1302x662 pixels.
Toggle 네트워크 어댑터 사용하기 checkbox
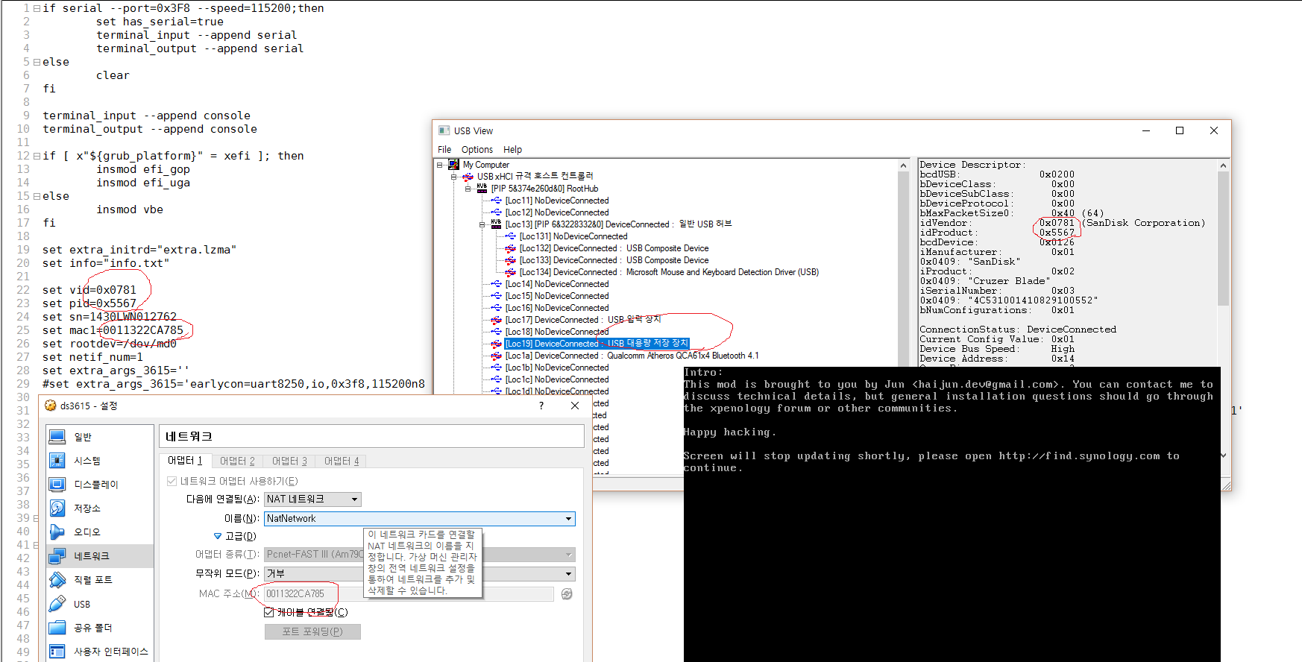[172, 482]
